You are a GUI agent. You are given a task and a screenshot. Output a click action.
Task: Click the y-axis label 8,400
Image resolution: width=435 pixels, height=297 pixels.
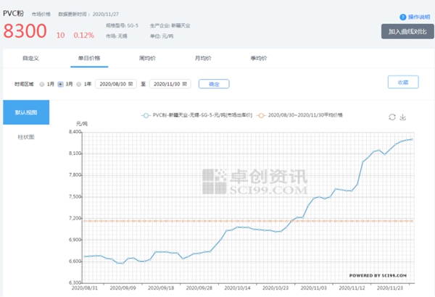pyautogui.click(x=75, y=132)
